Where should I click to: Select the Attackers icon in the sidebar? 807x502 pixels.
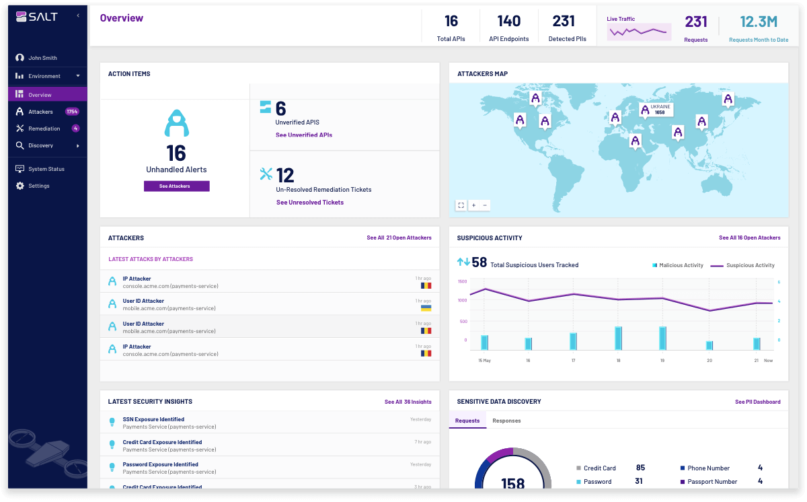tap(20, 110)
